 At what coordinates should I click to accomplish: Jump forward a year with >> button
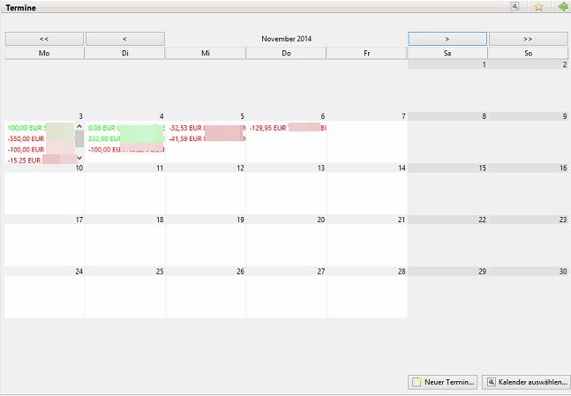click(528, 39)
